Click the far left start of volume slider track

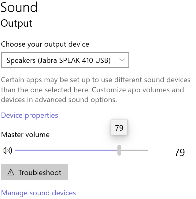tap(16, 150)
